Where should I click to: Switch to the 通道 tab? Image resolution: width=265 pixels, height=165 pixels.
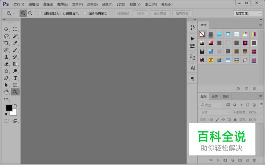pyautogui.click(x=214, y=96)
